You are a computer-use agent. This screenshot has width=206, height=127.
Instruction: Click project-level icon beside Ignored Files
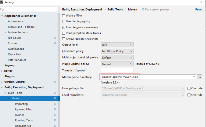pyautogui.click(x=55, y=109)
